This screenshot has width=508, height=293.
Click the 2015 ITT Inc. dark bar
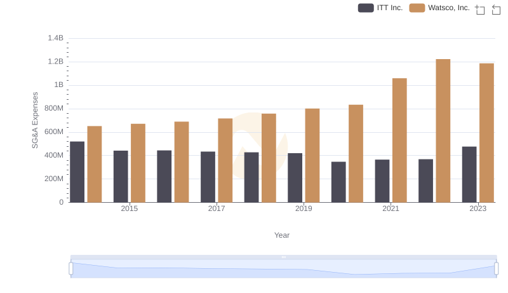121,176
